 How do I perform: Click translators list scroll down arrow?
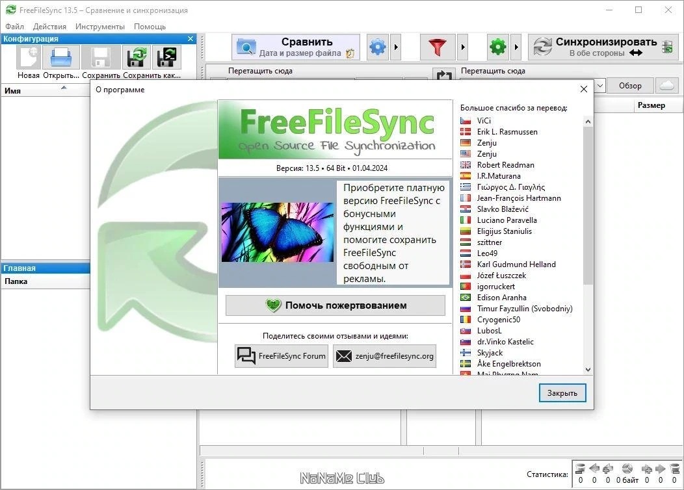[x=588, y=369]
